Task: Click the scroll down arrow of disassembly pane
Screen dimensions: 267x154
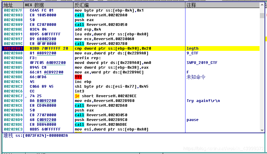Action: tap(262, 130)
